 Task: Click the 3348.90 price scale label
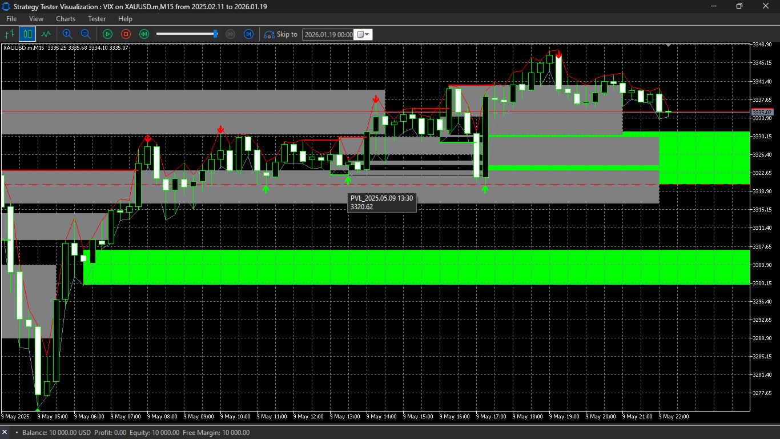coord(762,45)
